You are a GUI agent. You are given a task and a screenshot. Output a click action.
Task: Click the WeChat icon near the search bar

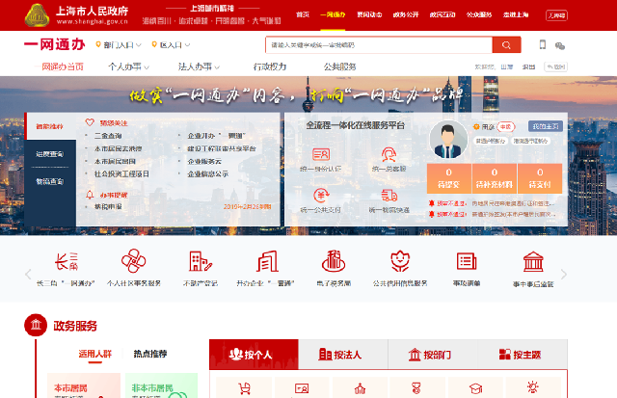[560, 45]
